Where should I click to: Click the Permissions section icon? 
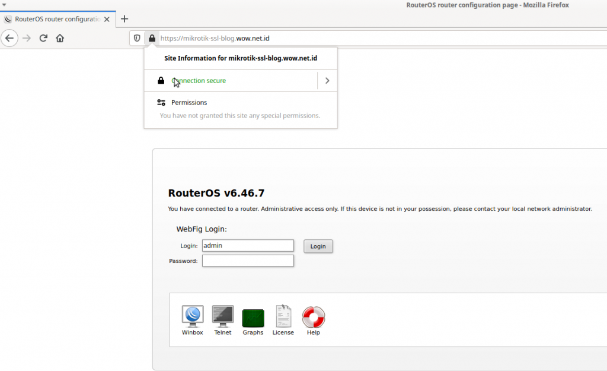point(161,102)
